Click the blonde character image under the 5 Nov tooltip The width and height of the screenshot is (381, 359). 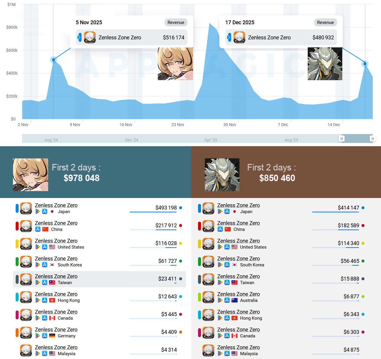pos(175,64)
